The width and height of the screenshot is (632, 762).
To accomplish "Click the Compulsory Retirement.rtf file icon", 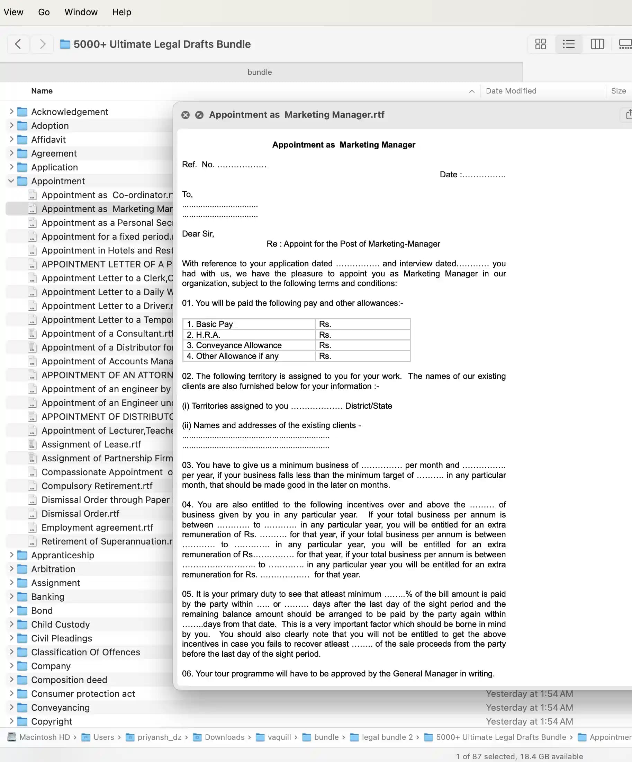I will (32, 486).
